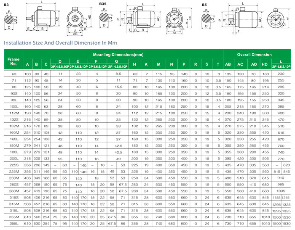Select frame 132S in the Frame No. column
This screenshot has width=295, height=230.
[x=14, y=119]
